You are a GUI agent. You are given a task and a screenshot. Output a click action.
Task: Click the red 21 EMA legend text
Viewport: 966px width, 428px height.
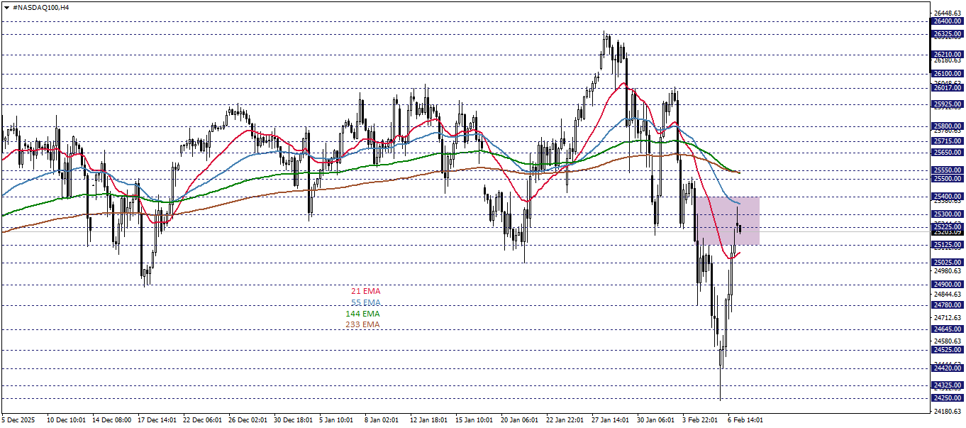click(366, 291)
